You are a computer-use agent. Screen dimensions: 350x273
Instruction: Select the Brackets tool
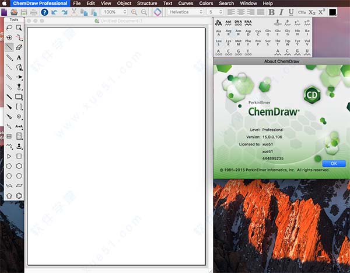(x=19, y=106)
